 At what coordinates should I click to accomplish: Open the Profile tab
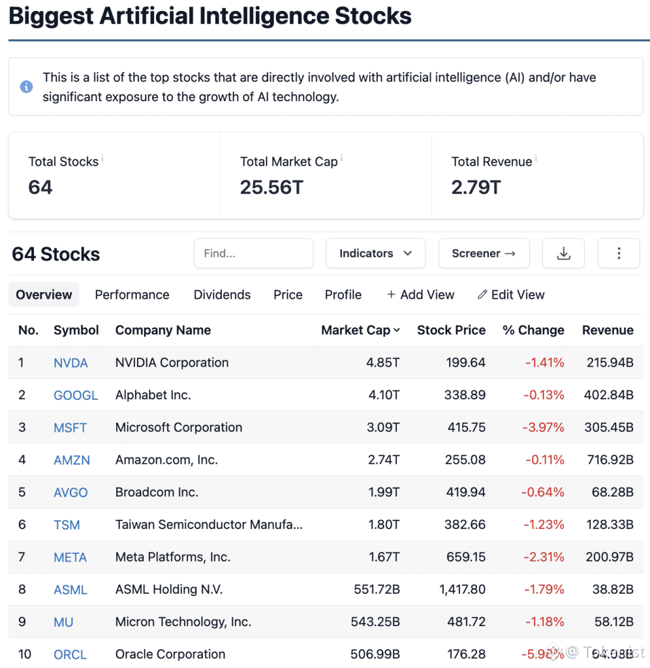pyautogui.click(x=343, y=295)
